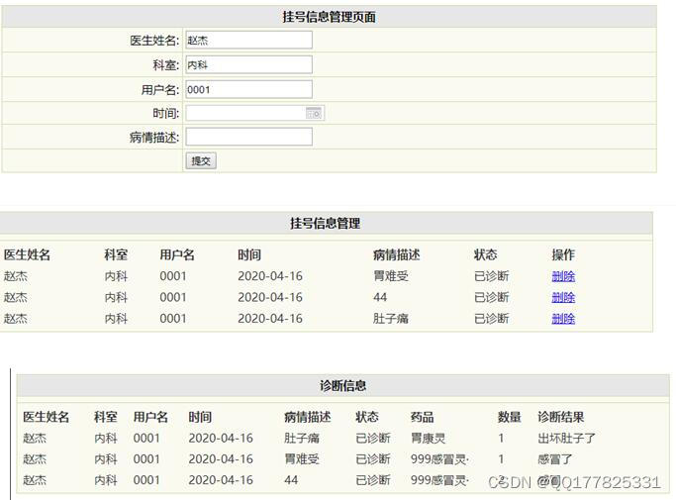
Task: Delete the registration row with 胃难受
Action: pos(563,276)
